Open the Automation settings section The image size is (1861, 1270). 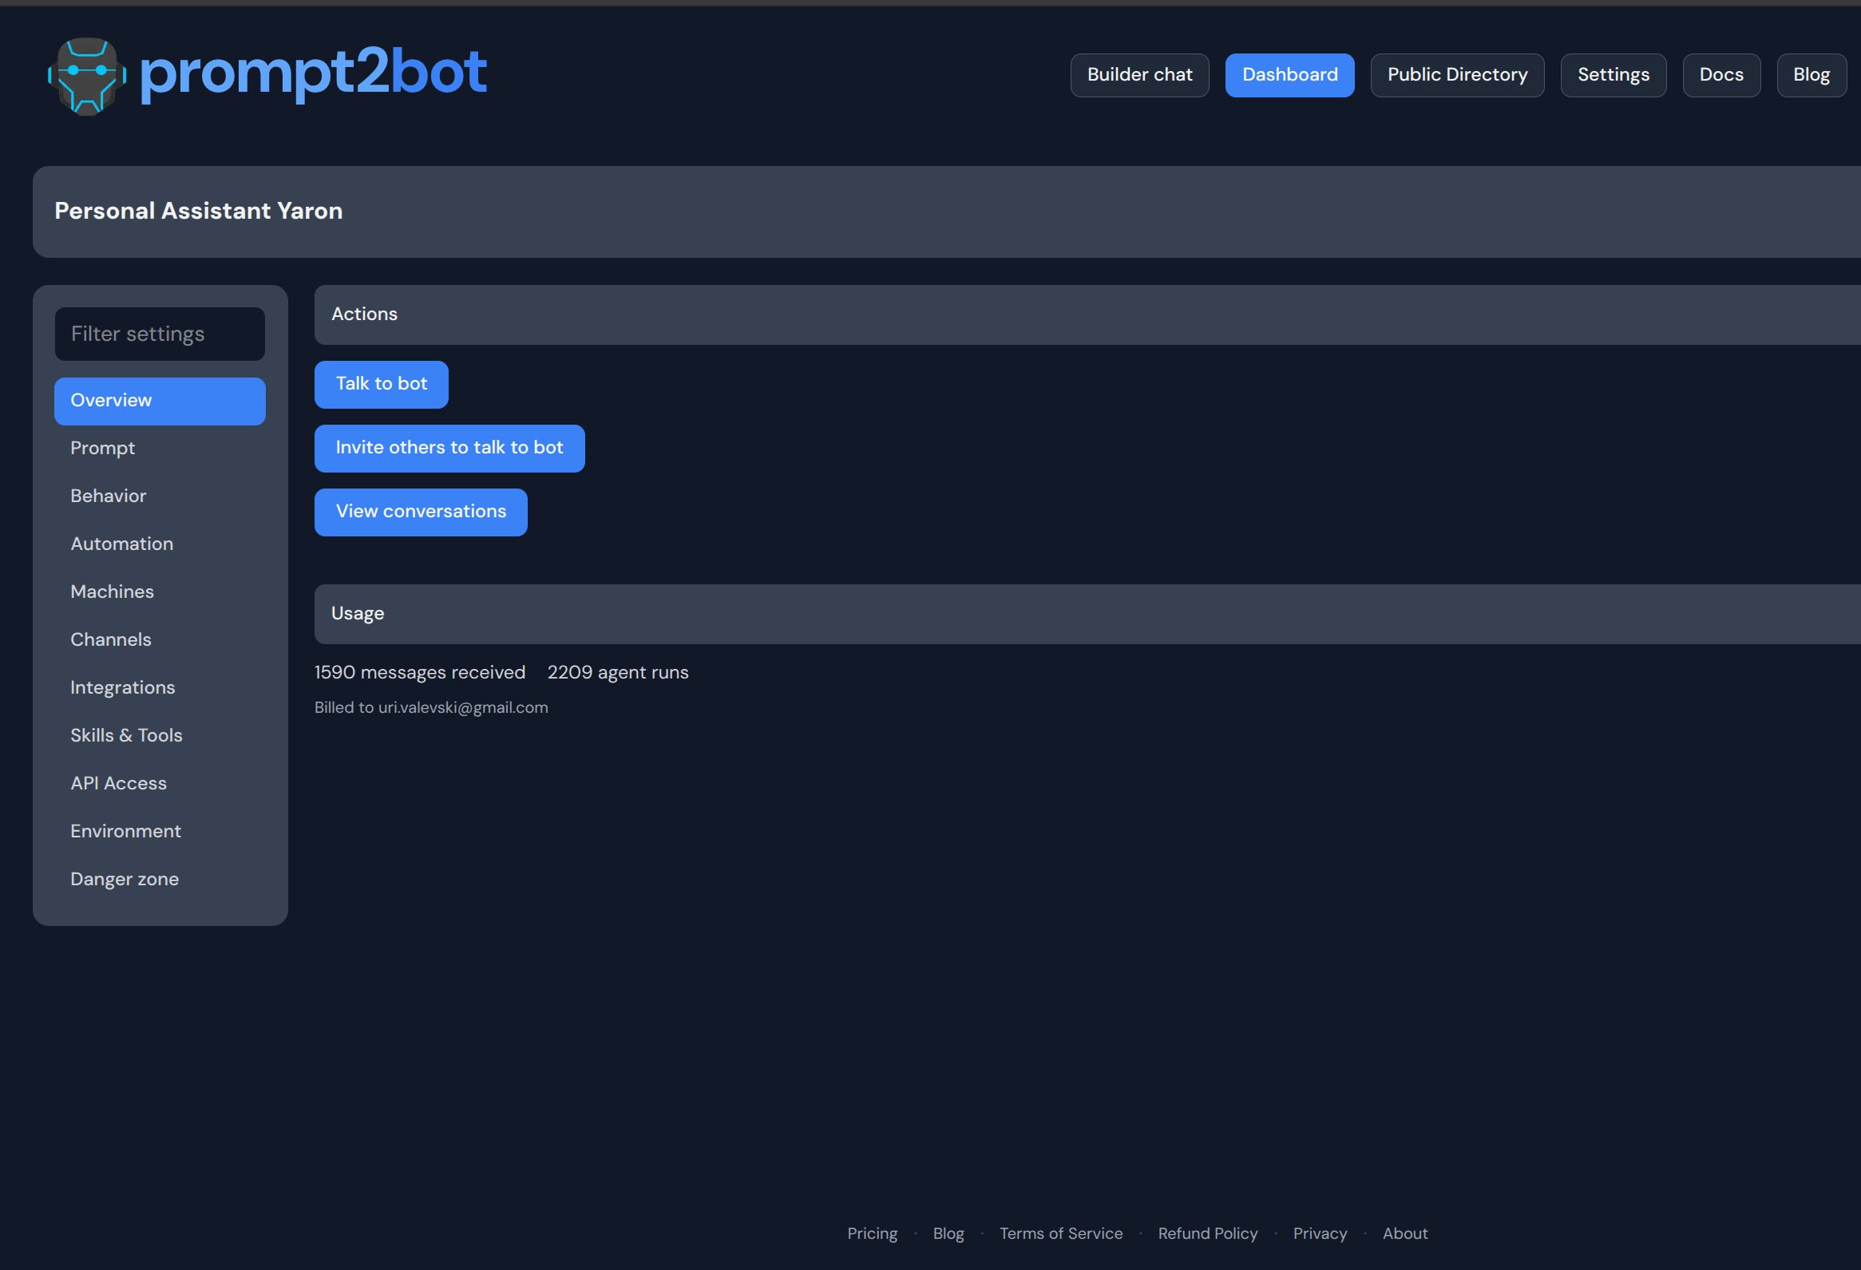click(x=121, y=544)
